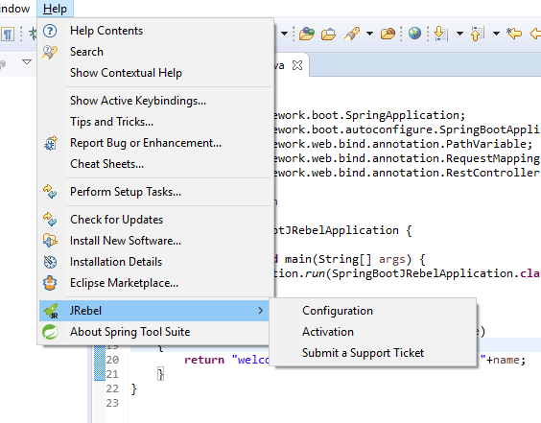This screenshot has width=541, height=423.
Task: Toggle Show Whitespace Characters pilcrow button
Action: tap(8, 34)
